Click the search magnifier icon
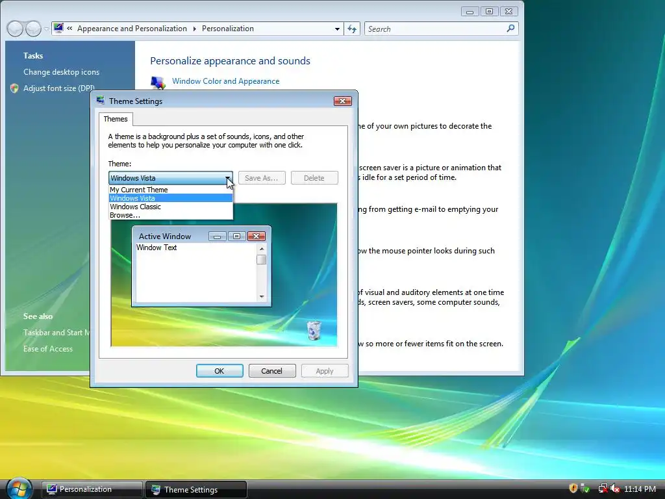 pyautogui.click(x=510, y=29)
